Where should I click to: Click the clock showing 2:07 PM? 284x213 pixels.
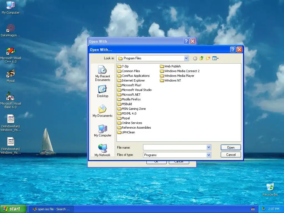[274, 209]
